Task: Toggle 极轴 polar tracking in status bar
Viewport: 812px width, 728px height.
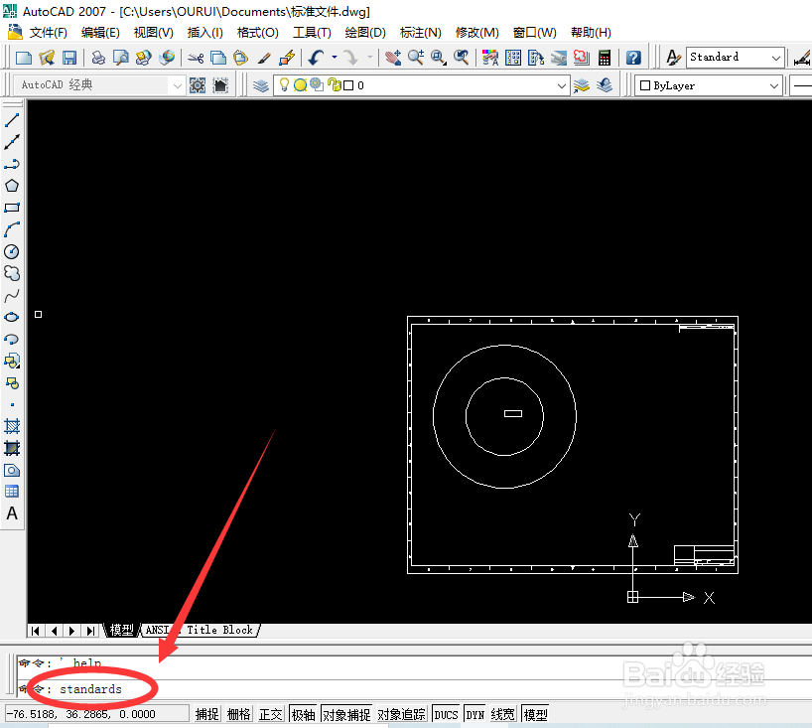Action: tap(303, 714)
